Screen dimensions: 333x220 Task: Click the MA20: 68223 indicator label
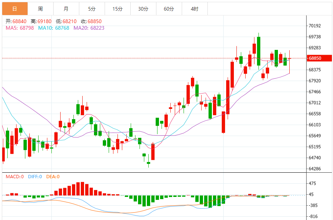89,28
